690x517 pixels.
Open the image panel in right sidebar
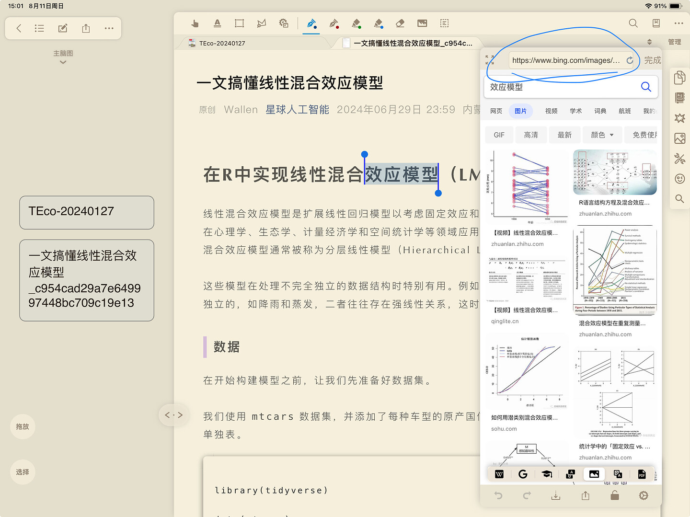click(x=679, y=138)
